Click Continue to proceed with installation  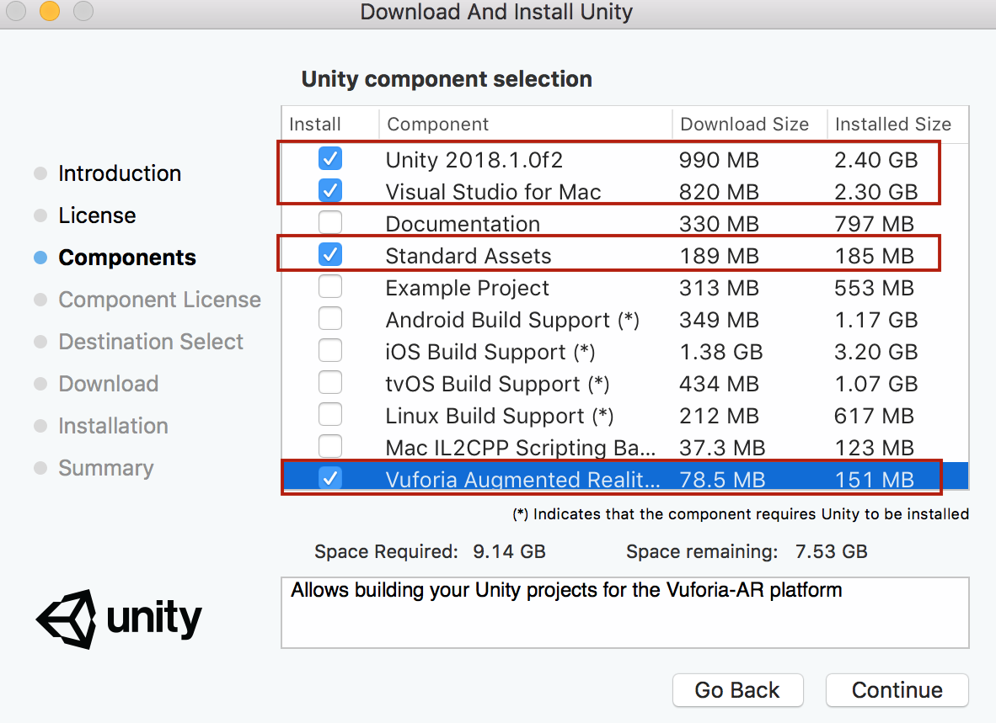pos(897,690)
